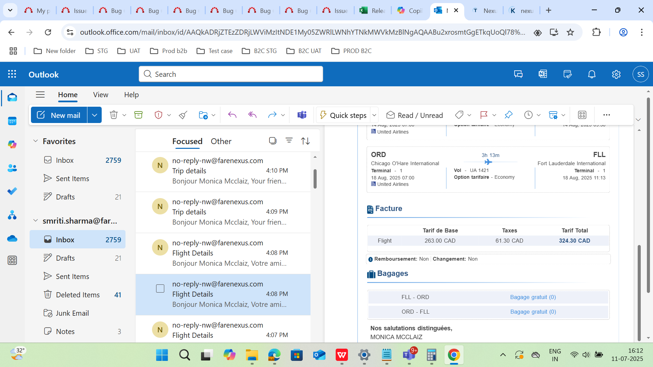Image resolution: width=653 pixels, height=367 pixels.
Task: Click the reading pane scrollbar thumb
Action: pos(639,292)
